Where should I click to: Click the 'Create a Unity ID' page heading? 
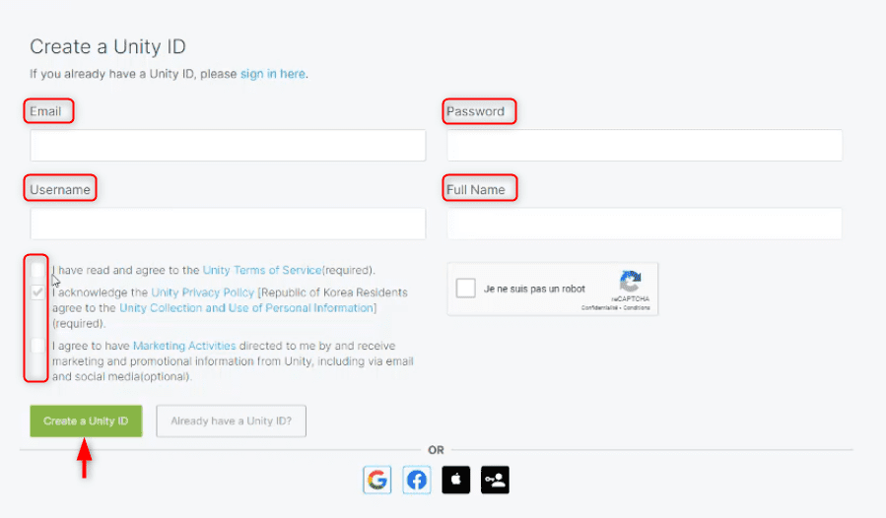click(x=108, y=46)
